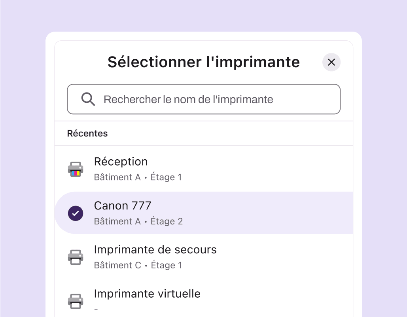Click the purple checkmark beside Canon 777

coord(75,213)
